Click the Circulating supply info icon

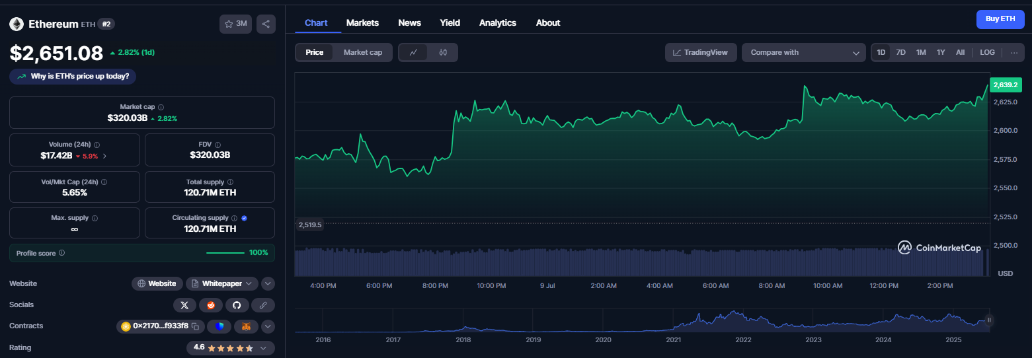(234, 218)
